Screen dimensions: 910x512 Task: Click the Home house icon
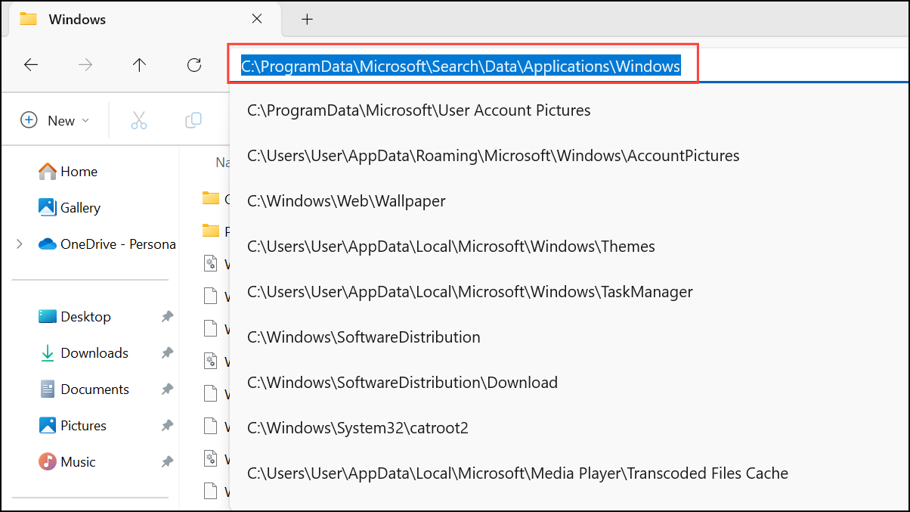pyautogui.click(x=47, y=171)
